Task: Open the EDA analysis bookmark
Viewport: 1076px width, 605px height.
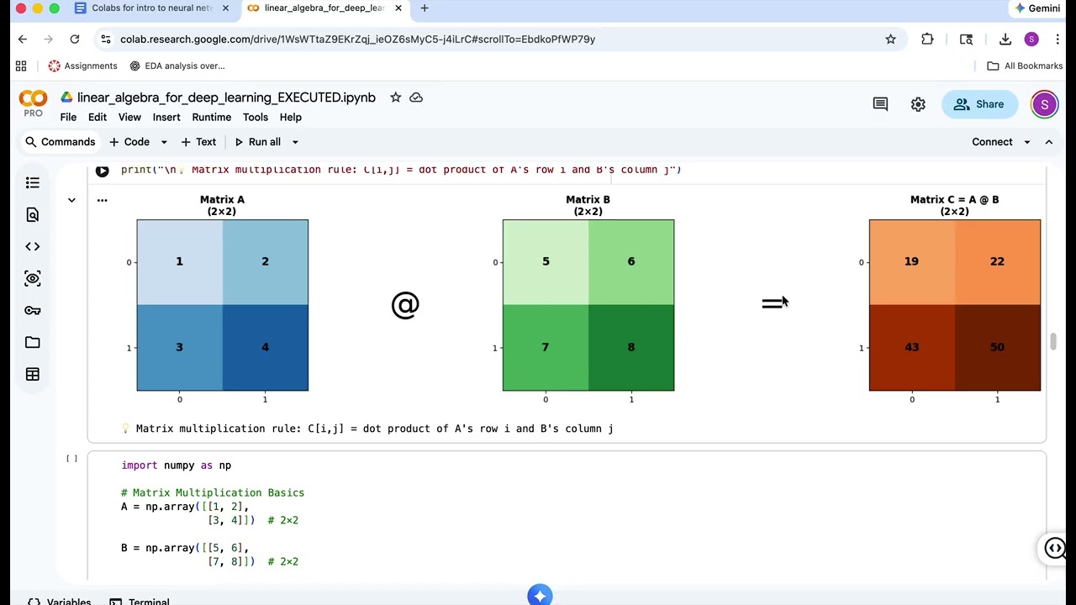Action: pos(177,66)
